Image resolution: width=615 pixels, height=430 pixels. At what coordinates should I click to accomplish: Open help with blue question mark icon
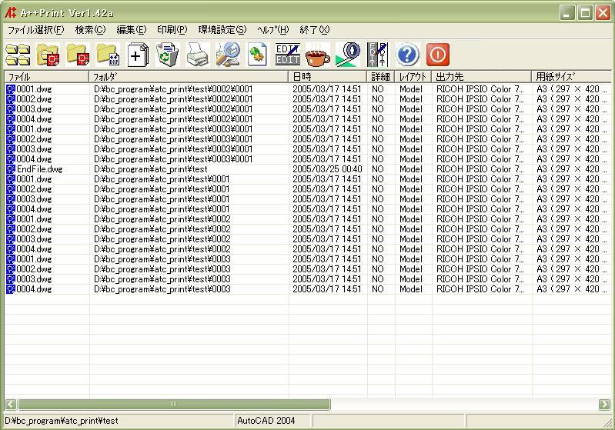tap(407, 55)
